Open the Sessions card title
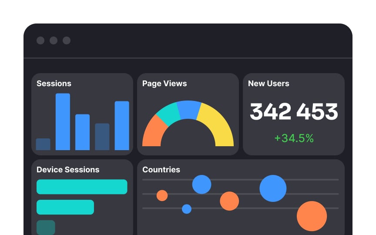Screen dimensions: 376x235 54,84
